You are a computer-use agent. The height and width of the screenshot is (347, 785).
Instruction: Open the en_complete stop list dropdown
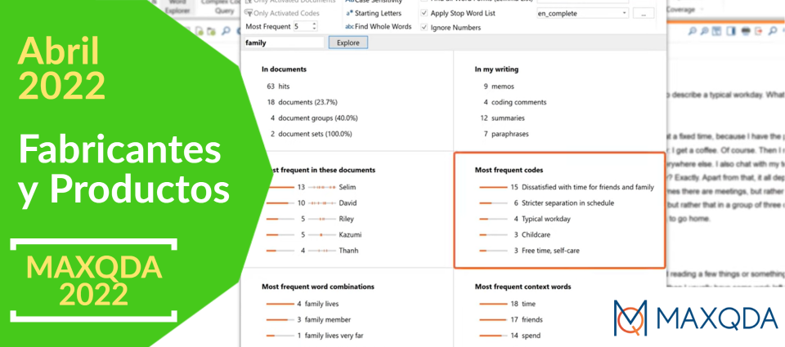click(x=582, y=14)
